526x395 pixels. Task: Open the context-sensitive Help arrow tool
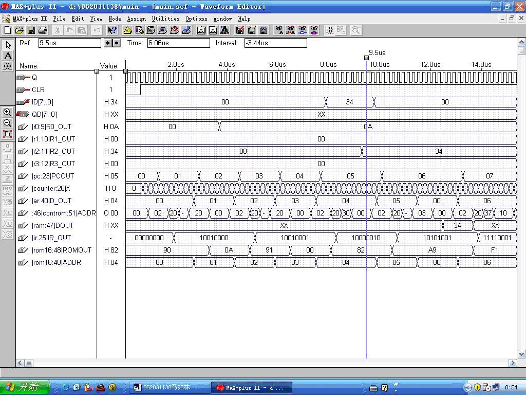(x=112, y=30)
